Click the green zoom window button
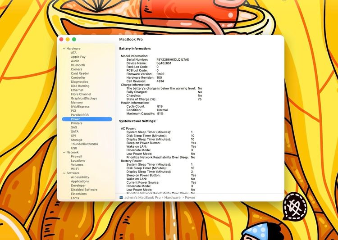Screen dimensions: 338x240 [x=74, y=40]
